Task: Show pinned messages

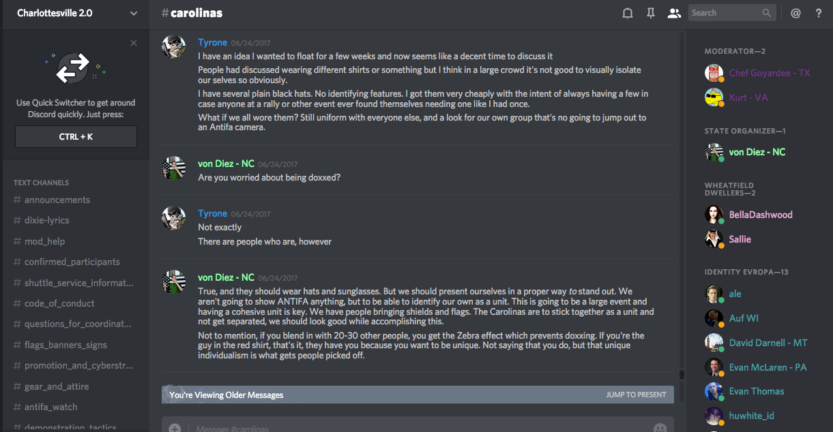Action: pyautogui.click(x=651, y=13)
